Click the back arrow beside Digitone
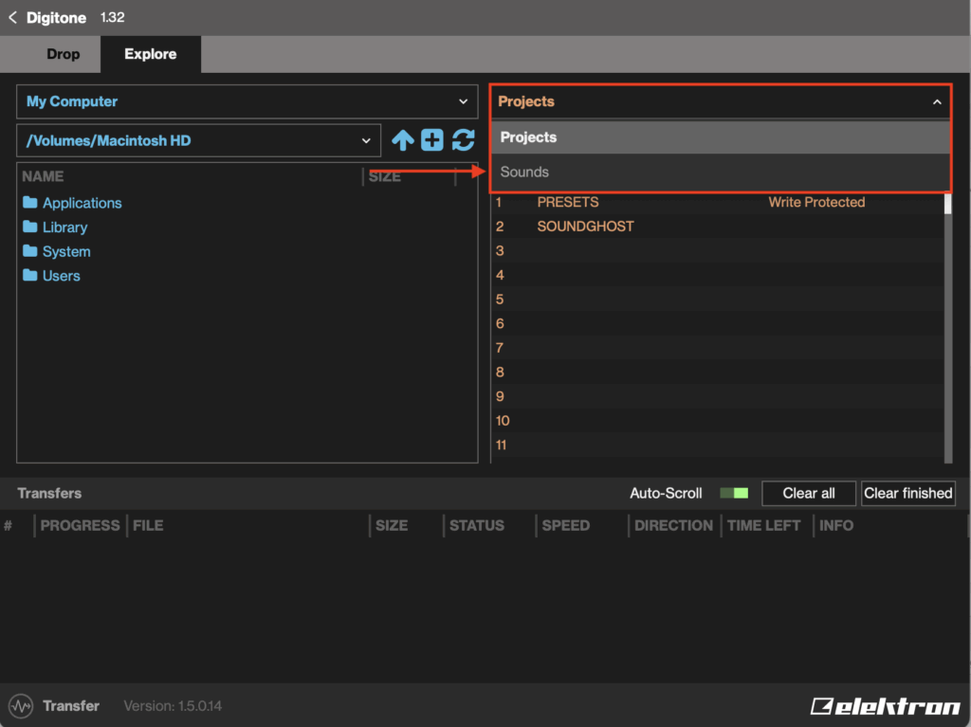 pos(12,18)
